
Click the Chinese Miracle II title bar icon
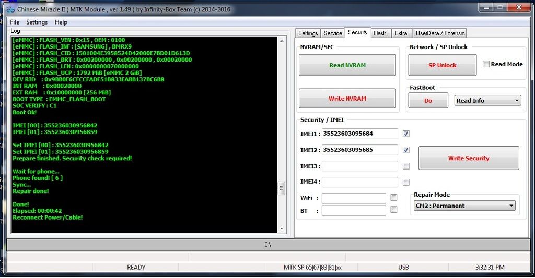[9, 9]
